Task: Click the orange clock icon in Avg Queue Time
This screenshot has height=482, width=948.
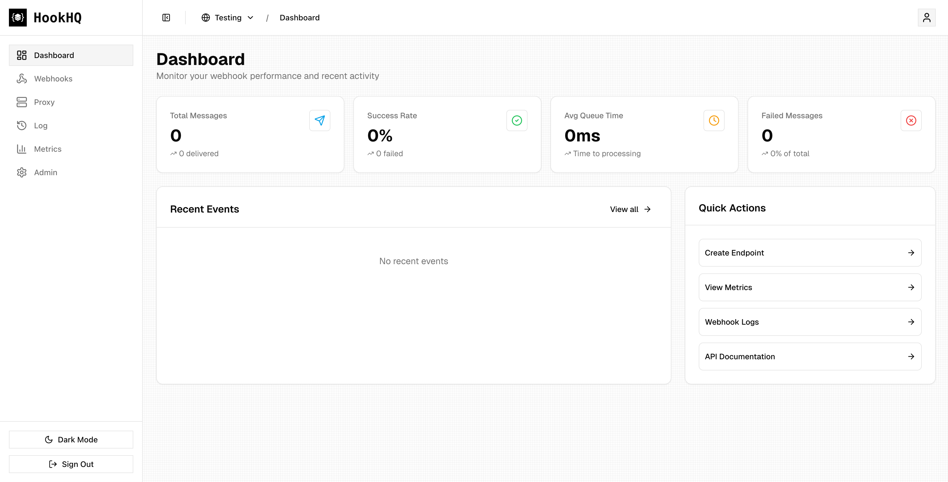Action: click(714, 120)
